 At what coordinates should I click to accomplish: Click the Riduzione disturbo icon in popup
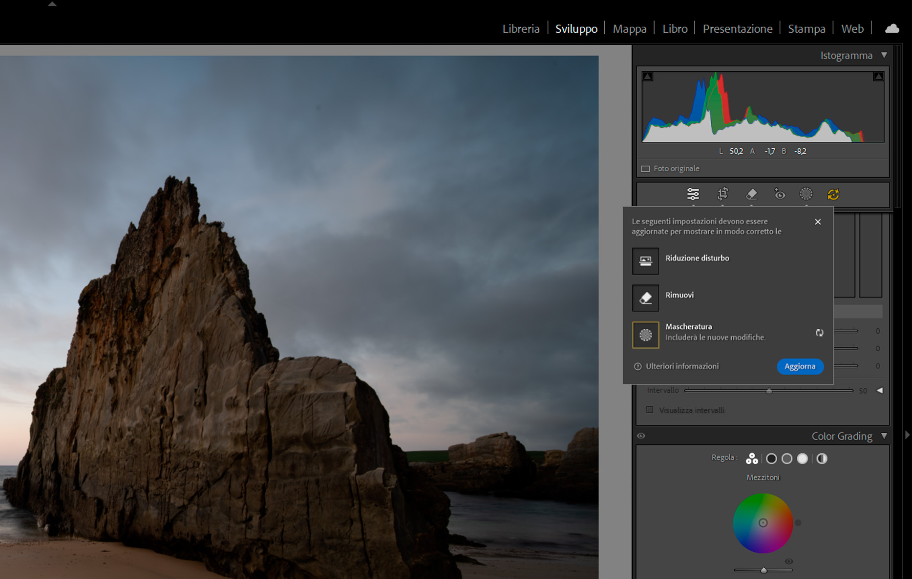pos(646,261)
